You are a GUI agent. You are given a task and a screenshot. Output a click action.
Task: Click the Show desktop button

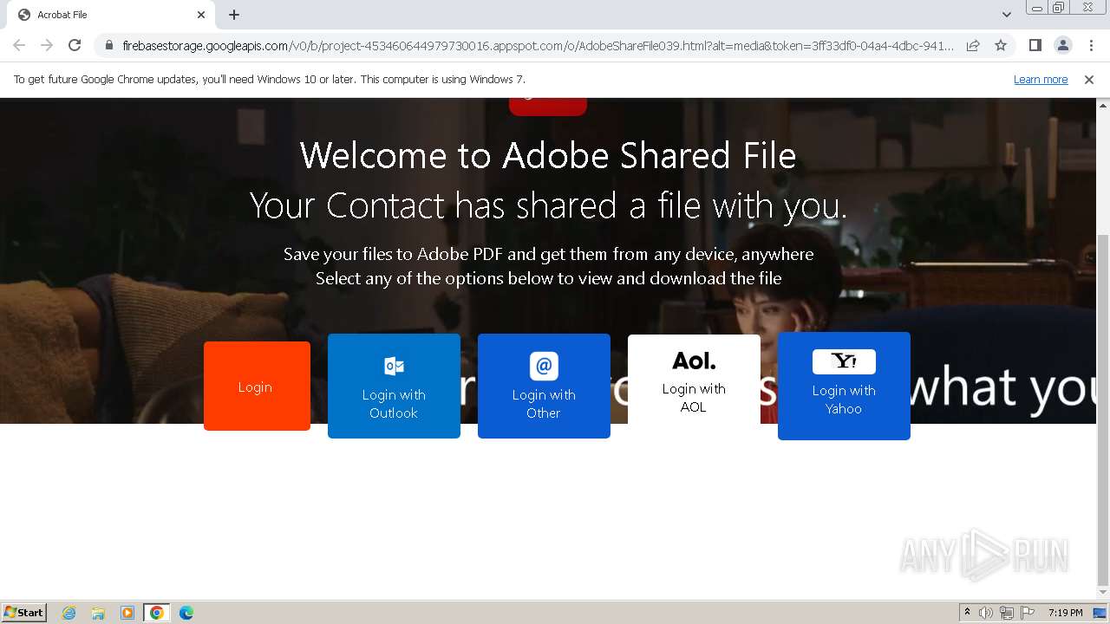click(x=1100, y=613)
